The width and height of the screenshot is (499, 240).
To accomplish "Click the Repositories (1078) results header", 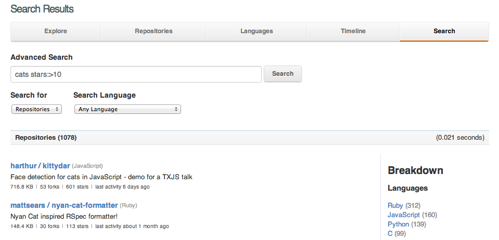I will [46, 138].
